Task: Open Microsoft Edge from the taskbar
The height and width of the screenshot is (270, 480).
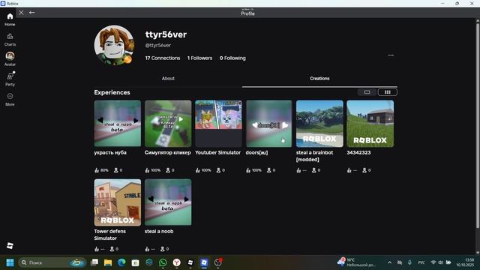Action: pos(121,262)
